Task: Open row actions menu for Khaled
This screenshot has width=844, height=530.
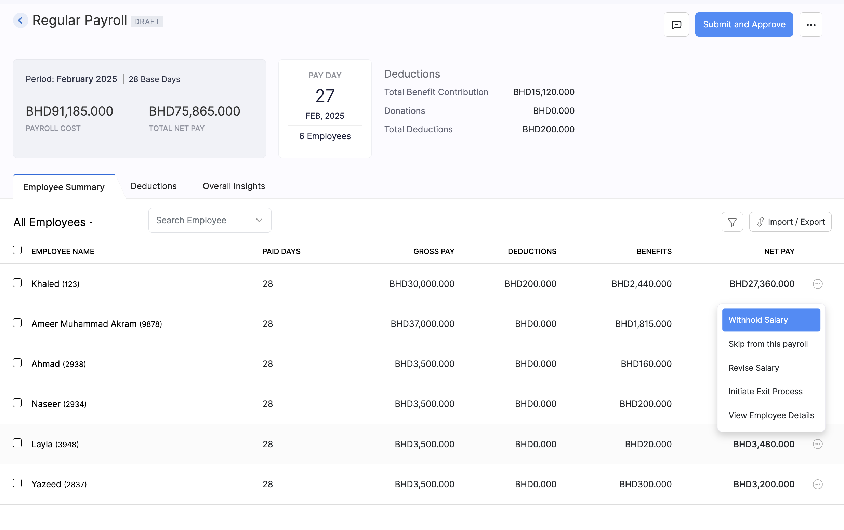Action: (817, 284)
